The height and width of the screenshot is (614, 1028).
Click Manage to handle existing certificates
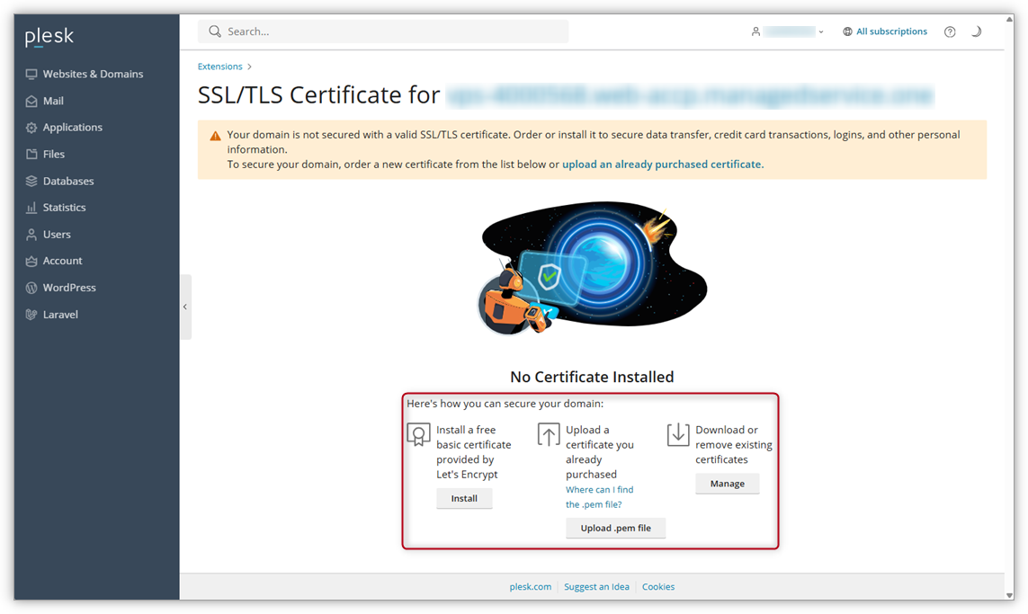(x=727, y=484)
